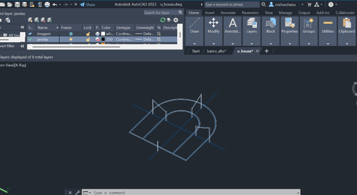Open the Layer States Manager icon
357x195 pixels.
(x=7, y=20)
